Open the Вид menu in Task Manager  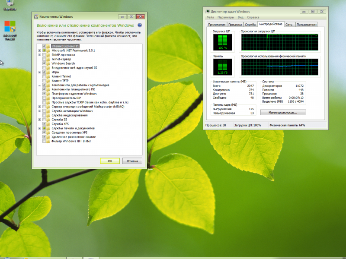coord(240,17)
